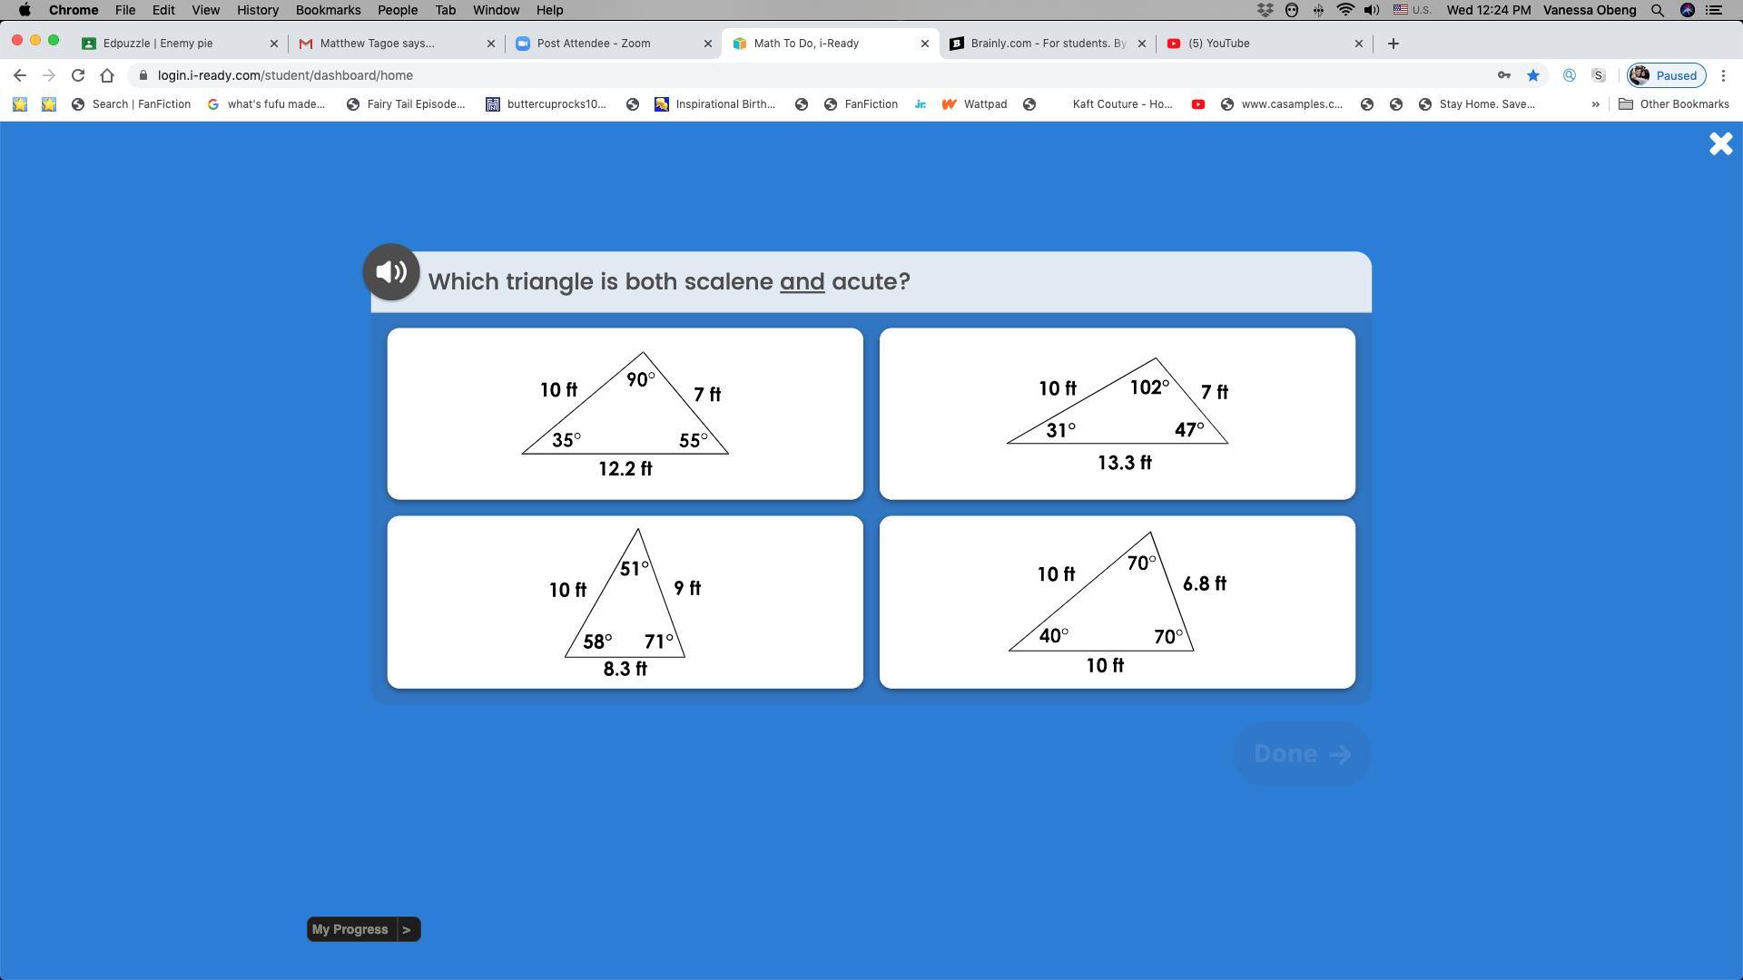Switch to the Brainly.com tab
Screen dimensions: 1743x980
(1047, 44)
